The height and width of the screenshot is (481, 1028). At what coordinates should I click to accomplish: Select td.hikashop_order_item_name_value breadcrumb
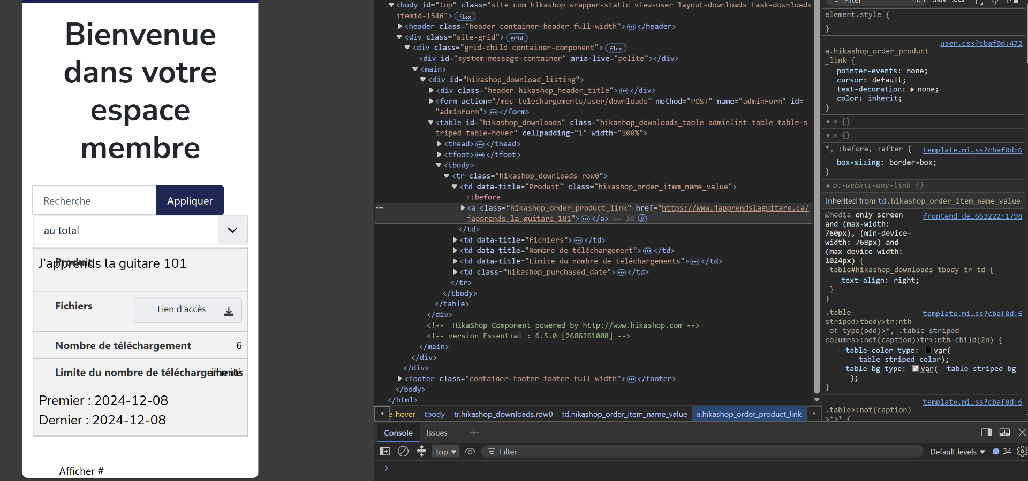(624, 414)
